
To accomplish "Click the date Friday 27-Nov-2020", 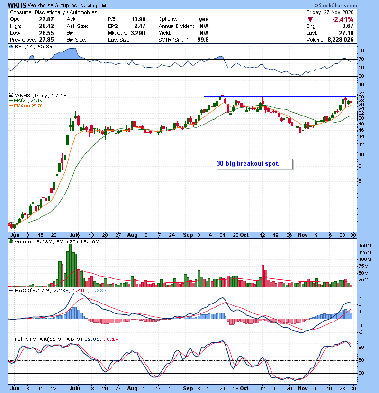I will coord(330,12).
